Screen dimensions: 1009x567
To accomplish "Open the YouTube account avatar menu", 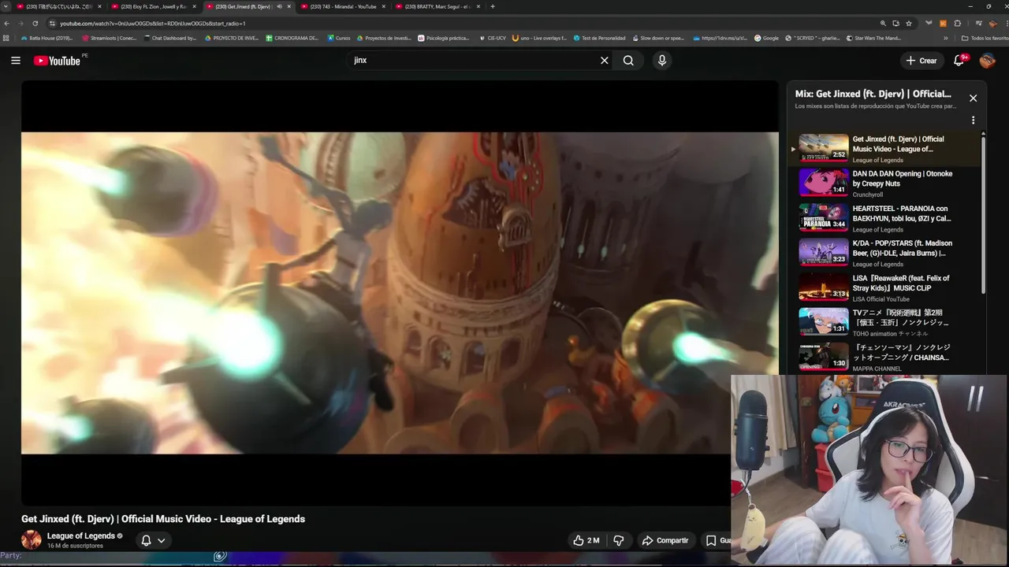I will [987, 61].
